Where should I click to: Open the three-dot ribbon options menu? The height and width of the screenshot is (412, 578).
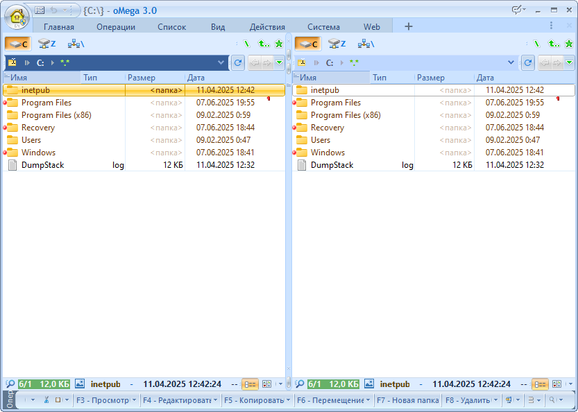pyautogui.click(x=551, y=26)
